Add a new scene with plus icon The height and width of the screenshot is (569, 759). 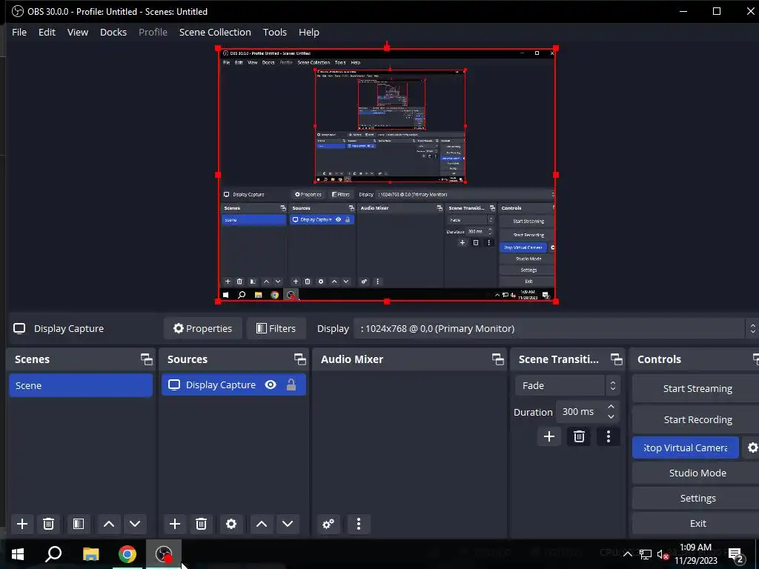point(22,524)
